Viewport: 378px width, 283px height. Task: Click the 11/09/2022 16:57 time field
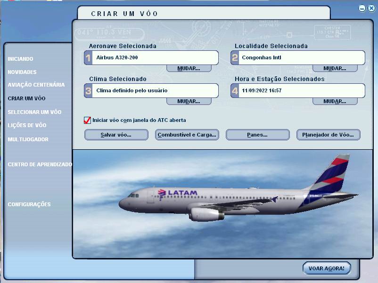tap(298, 91)
